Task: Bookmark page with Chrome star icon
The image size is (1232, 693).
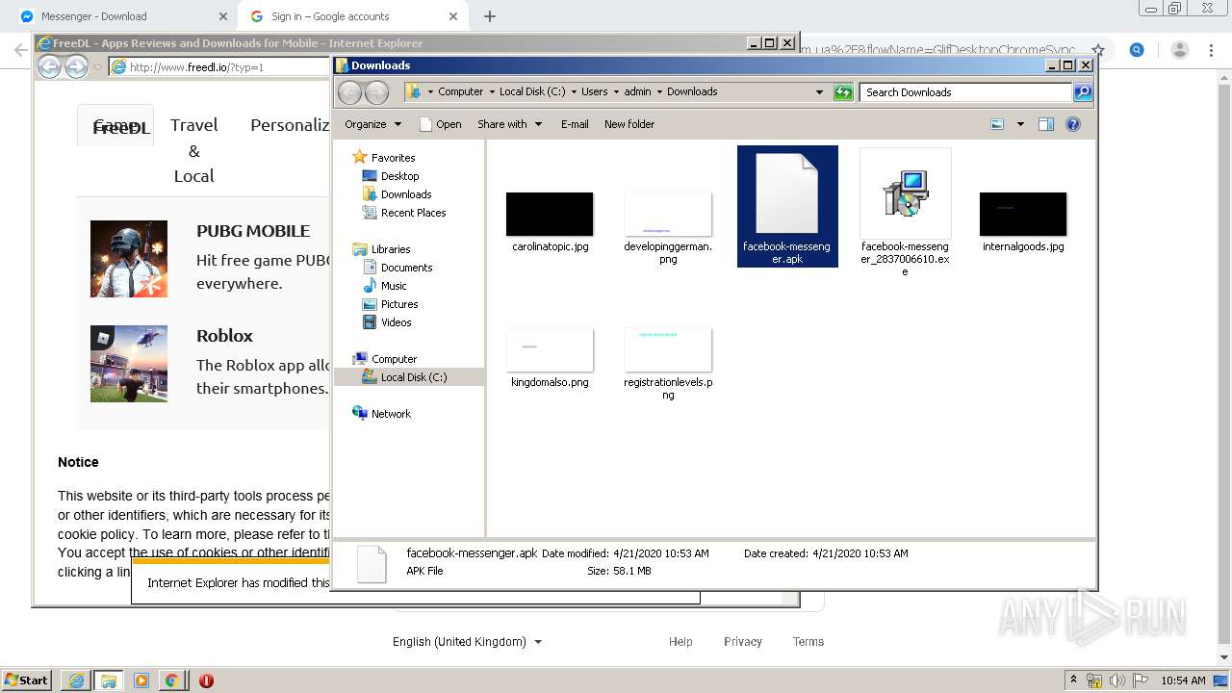Action: [1097, 50]
